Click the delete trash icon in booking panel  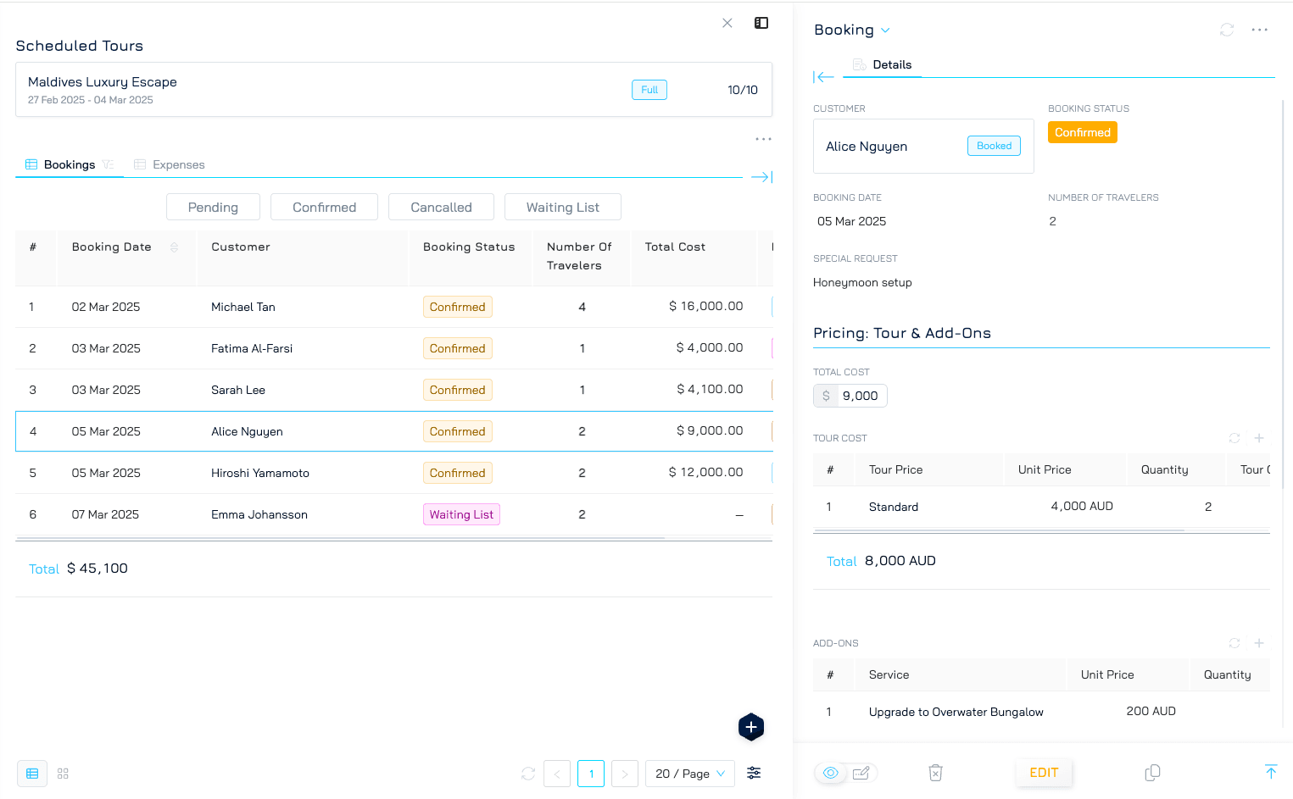click(x=935, y=773)
